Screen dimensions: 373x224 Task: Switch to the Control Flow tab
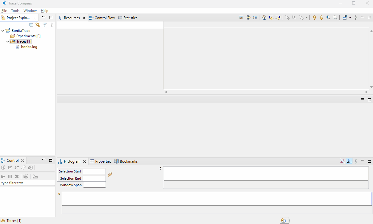(104, 18)
